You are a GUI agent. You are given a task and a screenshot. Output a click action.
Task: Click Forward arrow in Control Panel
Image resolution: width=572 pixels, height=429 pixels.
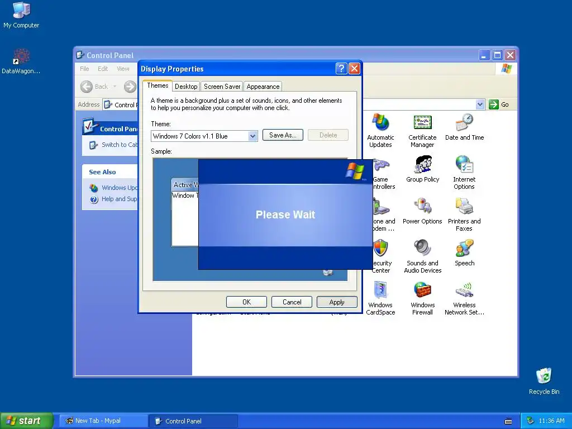pyautogui.click(x=130, y=87)
